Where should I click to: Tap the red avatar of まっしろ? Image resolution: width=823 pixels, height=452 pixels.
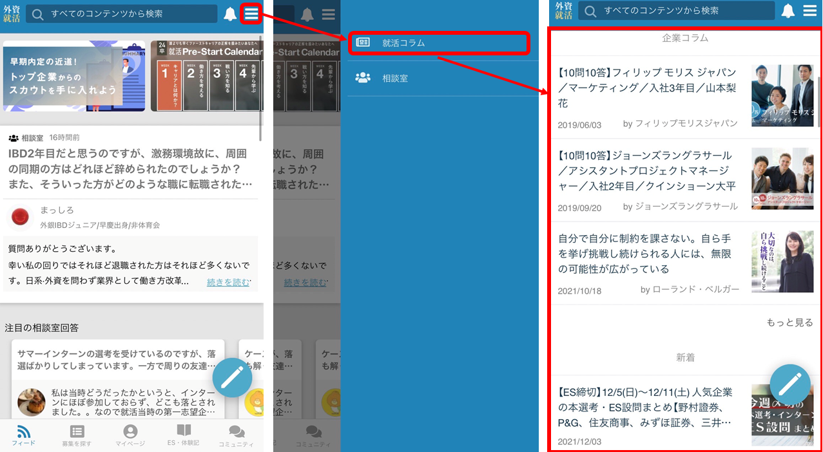(20, 218)
